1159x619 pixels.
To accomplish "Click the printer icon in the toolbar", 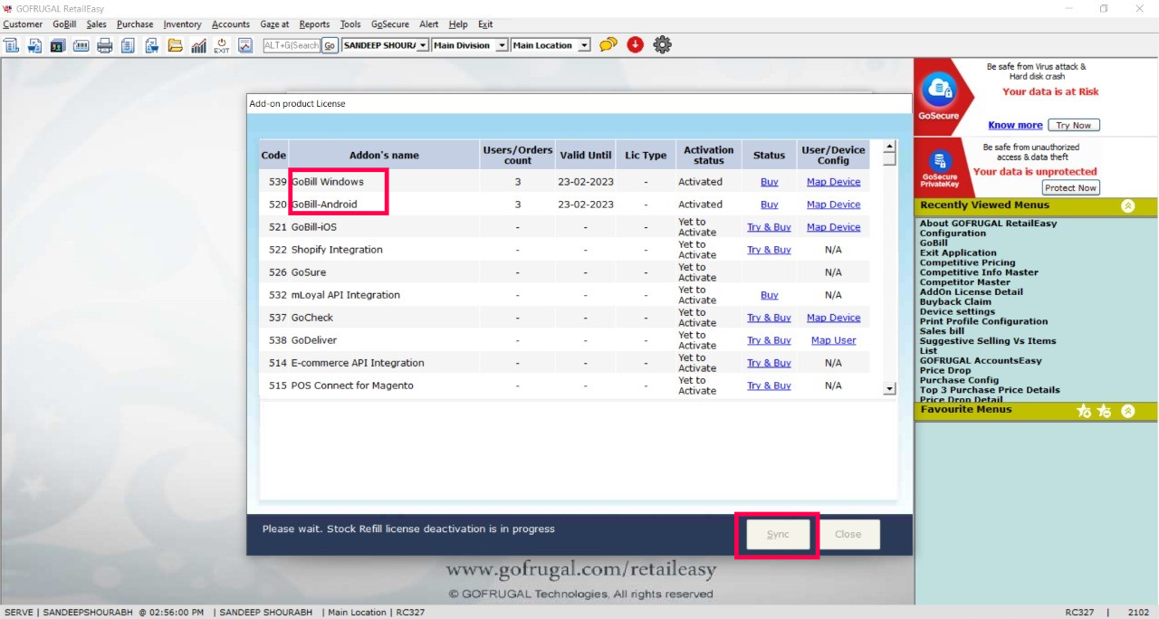I will (x=104, y=45).
